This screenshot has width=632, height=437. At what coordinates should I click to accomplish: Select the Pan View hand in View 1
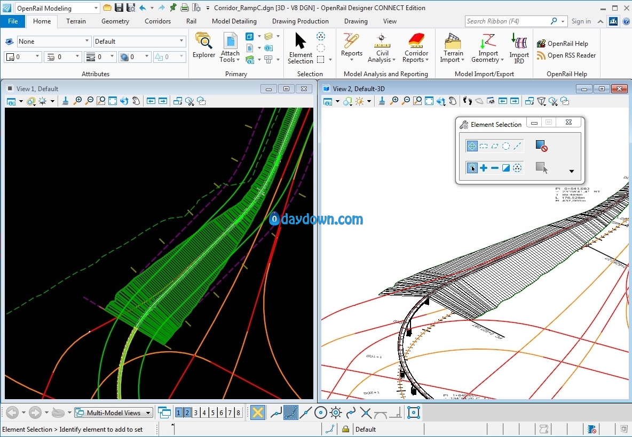point(136,101)
